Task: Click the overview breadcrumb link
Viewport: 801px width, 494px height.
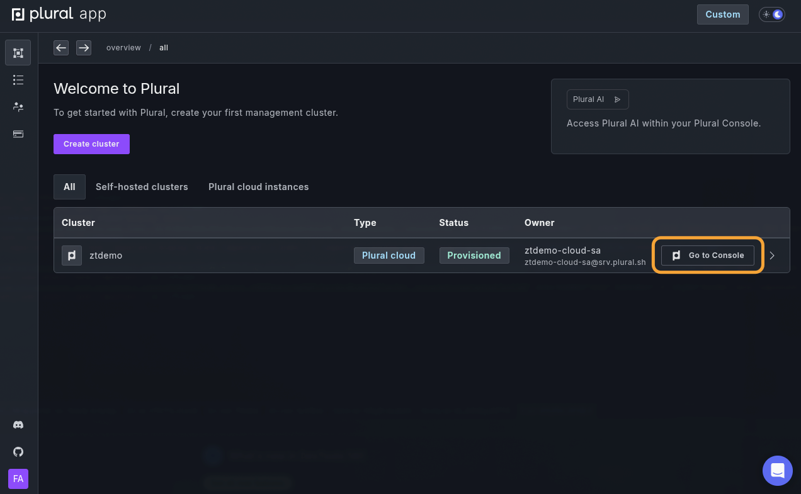Action: tap(123, 48)
